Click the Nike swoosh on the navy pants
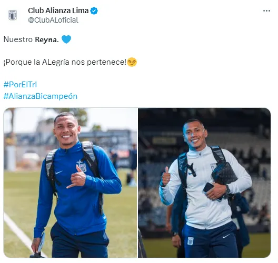Viewport: 278px width, 263px height. point(226,236)
